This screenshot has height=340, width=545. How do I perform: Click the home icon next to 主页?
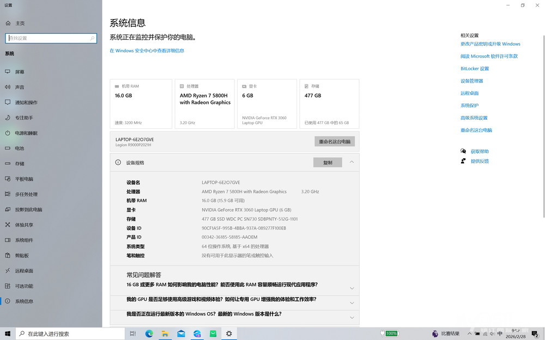coord(8,23)
